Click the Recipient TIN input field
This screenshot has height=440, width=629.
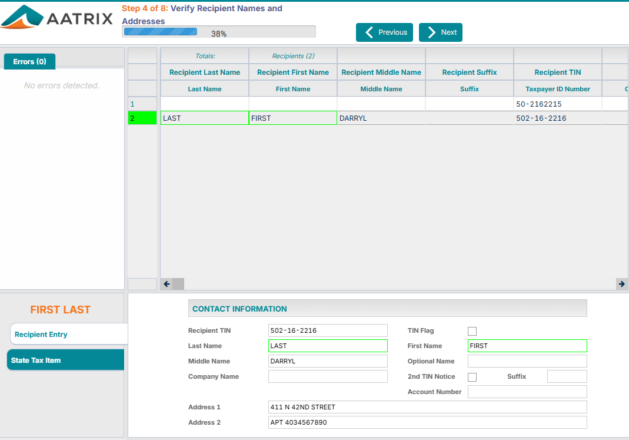pos(328,330)
